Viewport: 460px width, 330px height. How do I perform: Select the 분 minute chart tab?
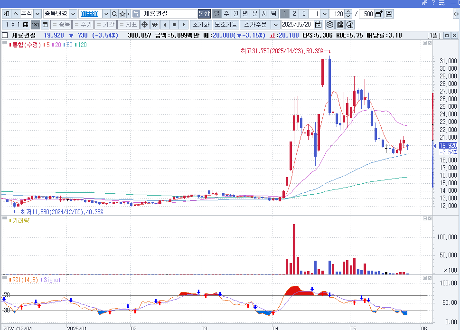pyautogui.click(x=254, y=14)
